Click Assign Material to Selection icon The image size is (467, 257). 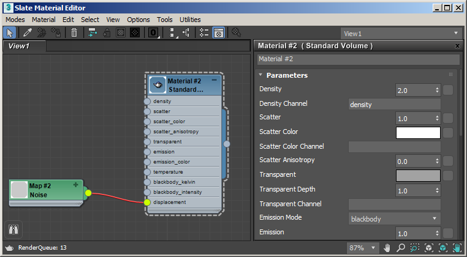tap(56, 32)
